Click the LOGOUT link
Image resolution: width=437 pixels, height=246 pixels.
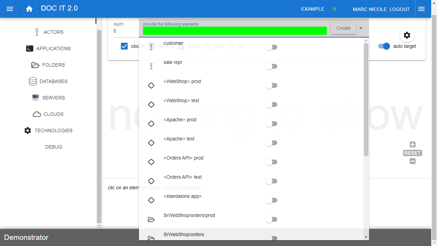click(x=399, y=9)
